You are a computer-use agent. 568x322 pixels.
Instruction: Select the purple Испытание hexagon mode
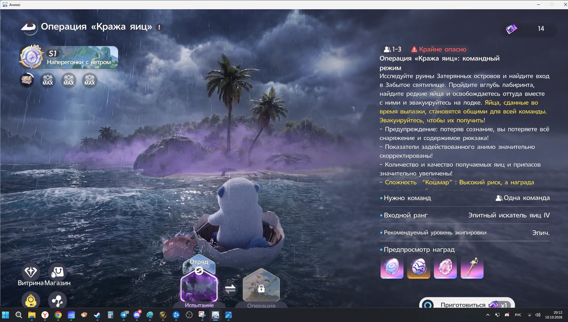199,287
